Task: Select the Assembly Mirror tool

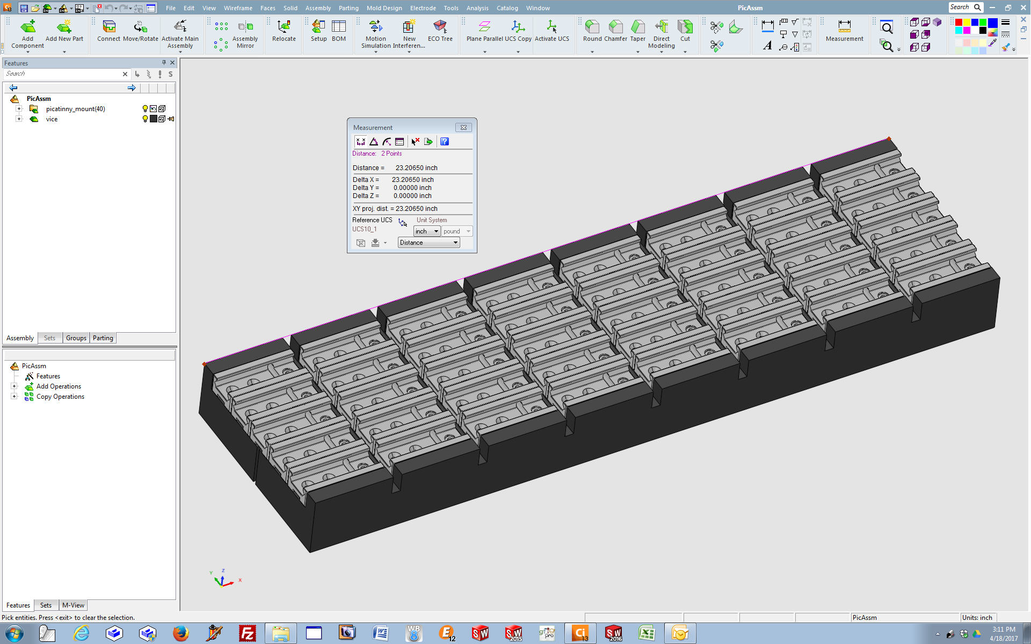Action: [x=245, y=27]
